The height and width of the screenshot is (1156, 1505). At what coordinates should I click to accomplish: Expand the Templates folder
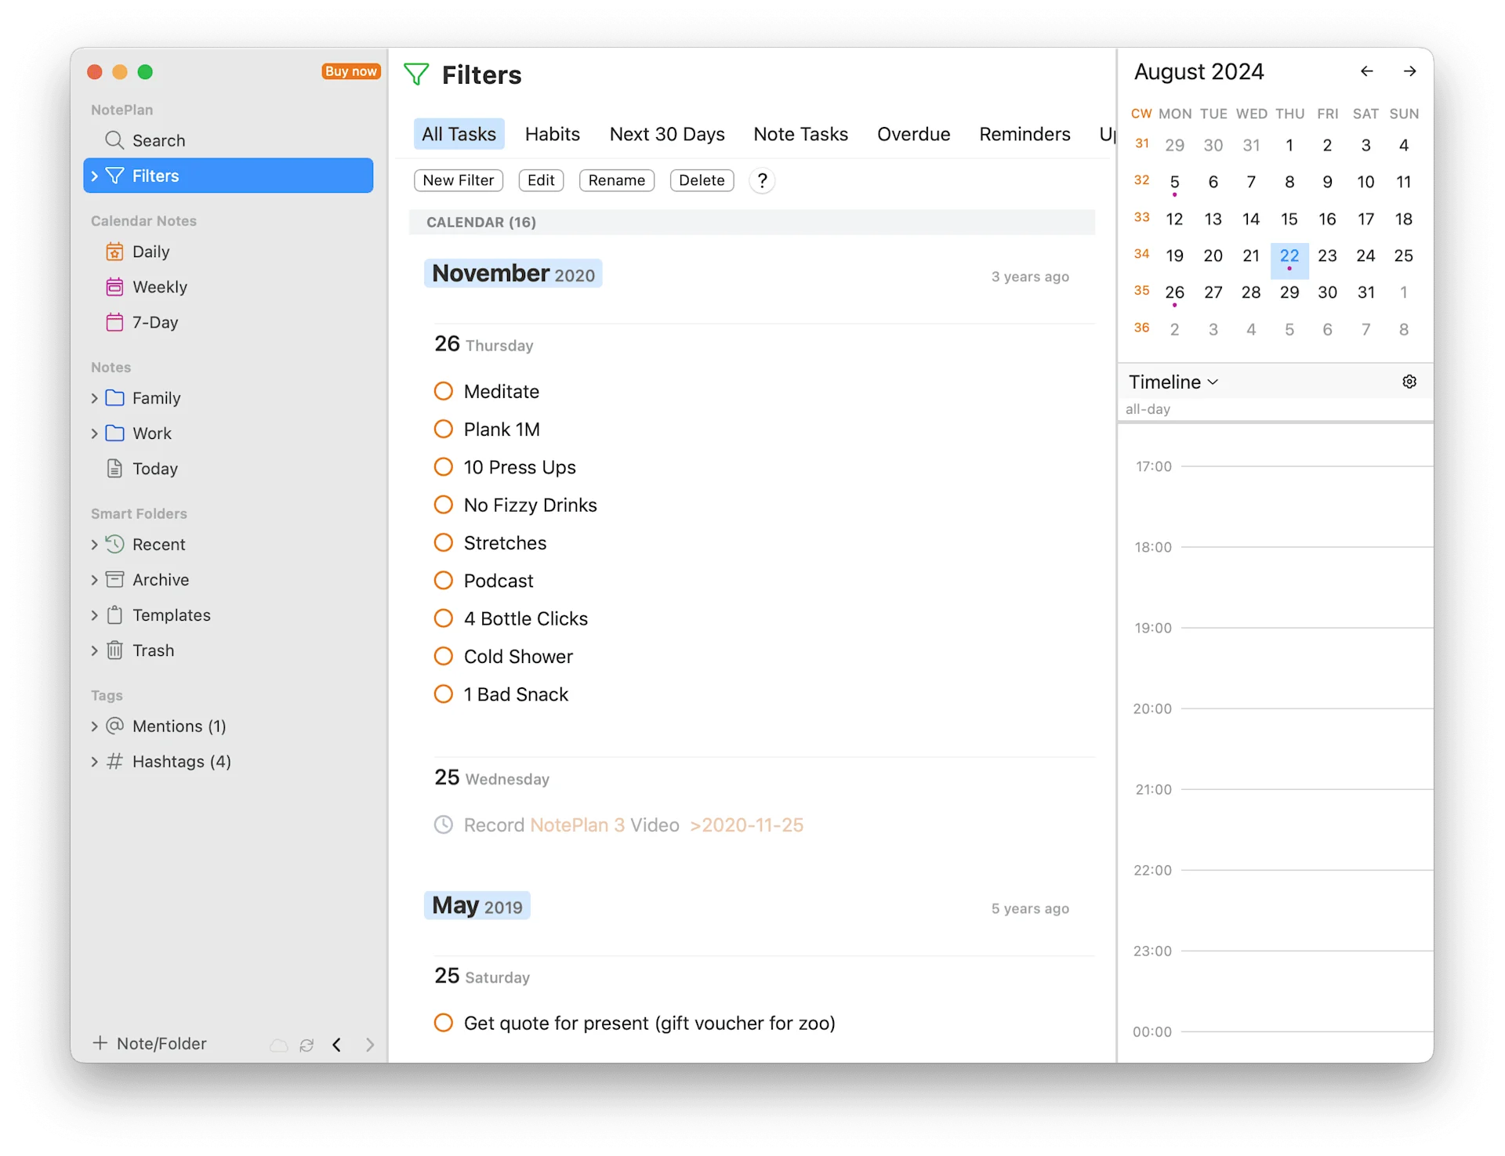(93, 615)
